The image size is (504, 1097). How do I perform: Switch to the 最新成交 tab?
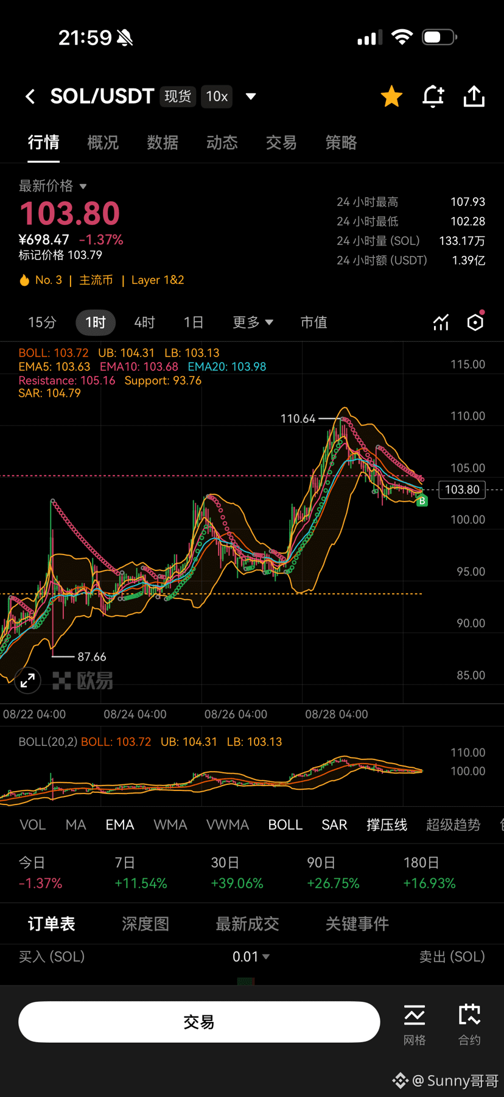247,924
